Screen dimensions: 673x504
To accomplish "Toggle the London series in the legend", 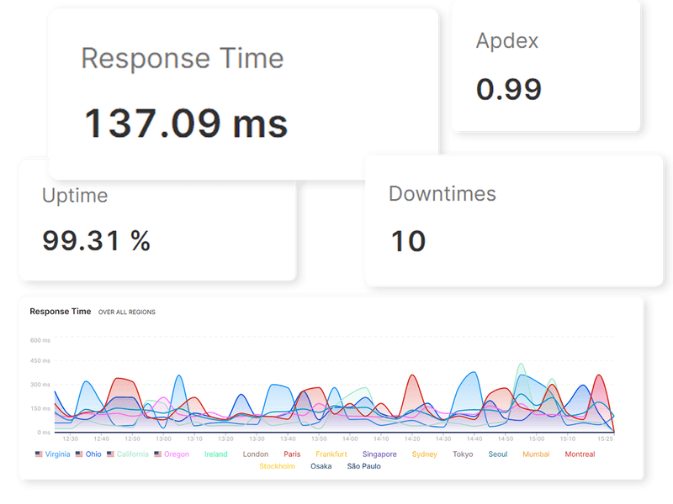I will click(255, 454).
